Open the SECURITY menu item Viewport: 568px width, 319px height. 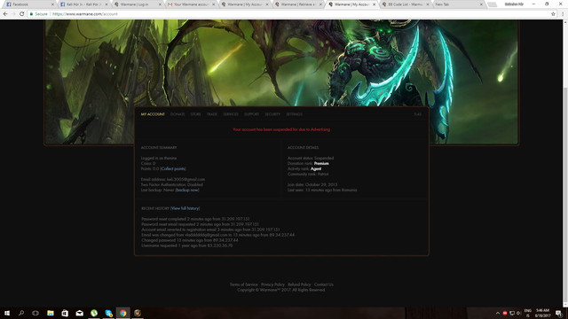tap(272, 114)
